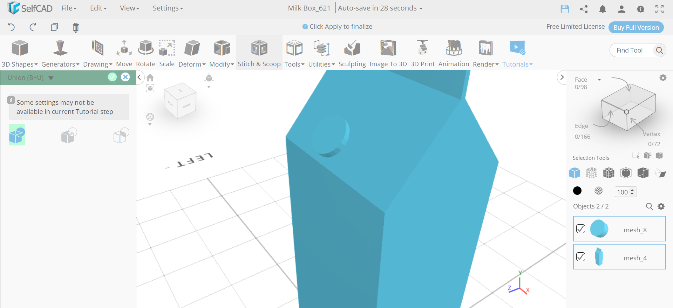Enable solid with wireframe mode
The width and height of the screenshot is (673, 308).
(609, 173)
